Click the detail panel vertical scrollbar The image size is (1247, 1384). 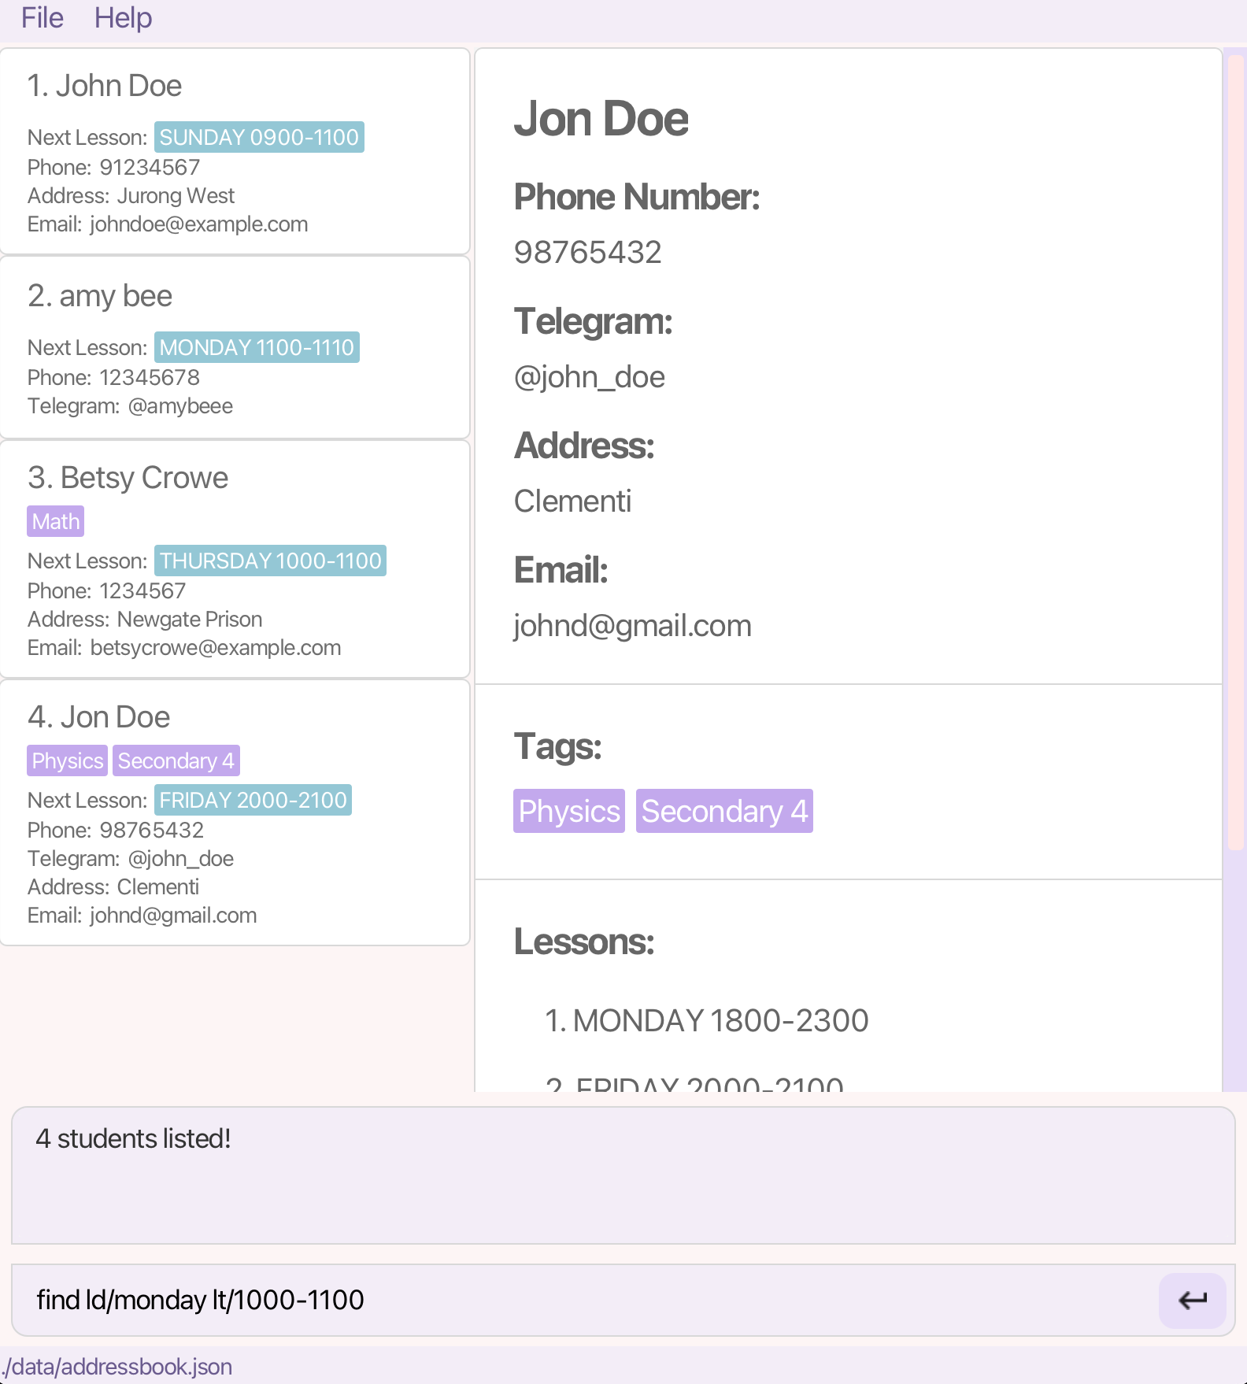coord(1234,452)
